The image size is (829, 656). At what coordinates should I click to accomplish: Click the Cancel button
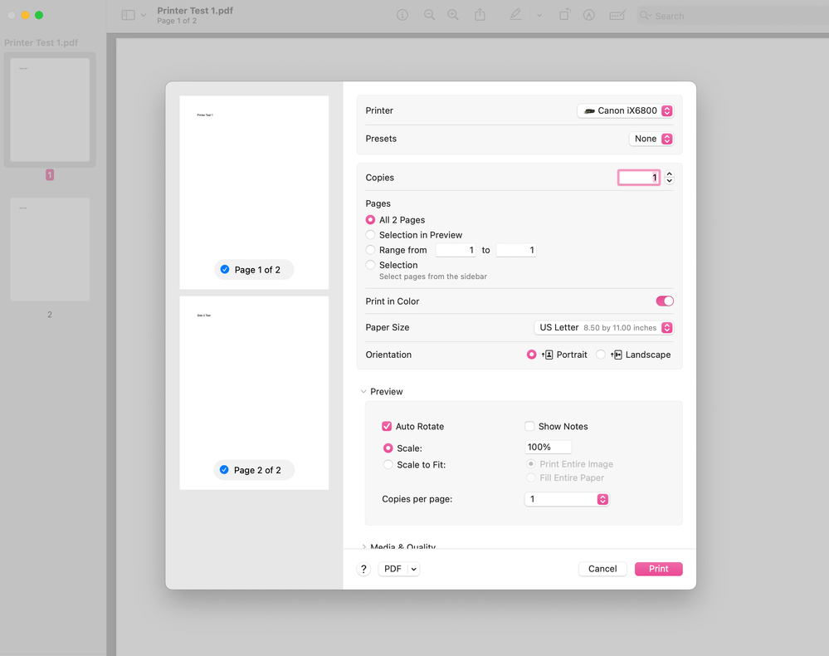click(602, 569)
